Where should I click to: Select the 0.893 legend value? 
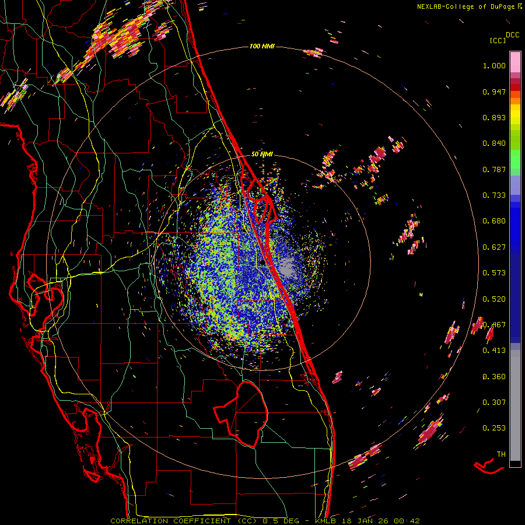click(x=494, y=117)
